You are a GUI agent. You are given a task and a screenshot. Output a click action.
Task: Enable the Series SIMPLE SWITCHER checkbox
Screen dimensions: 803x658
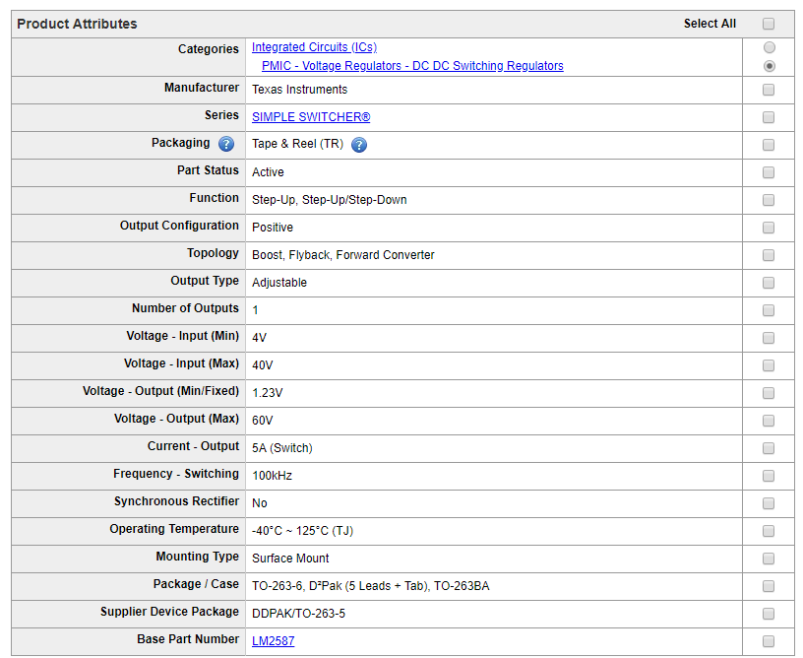tap(769, 117)
